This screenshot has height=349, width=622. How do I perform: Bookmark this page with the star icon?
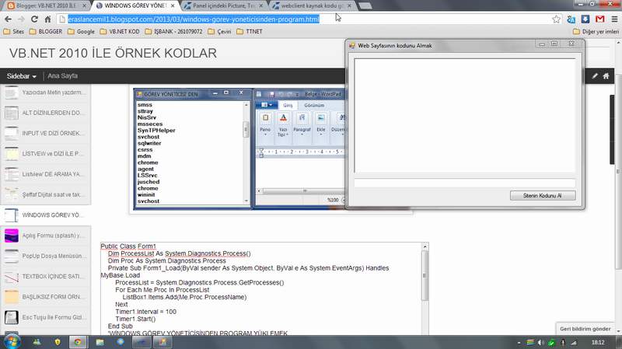[556, 19]
